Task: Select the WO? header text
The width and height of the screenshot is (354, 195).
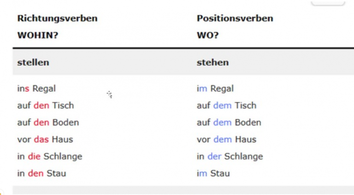Action: point(208,35)
